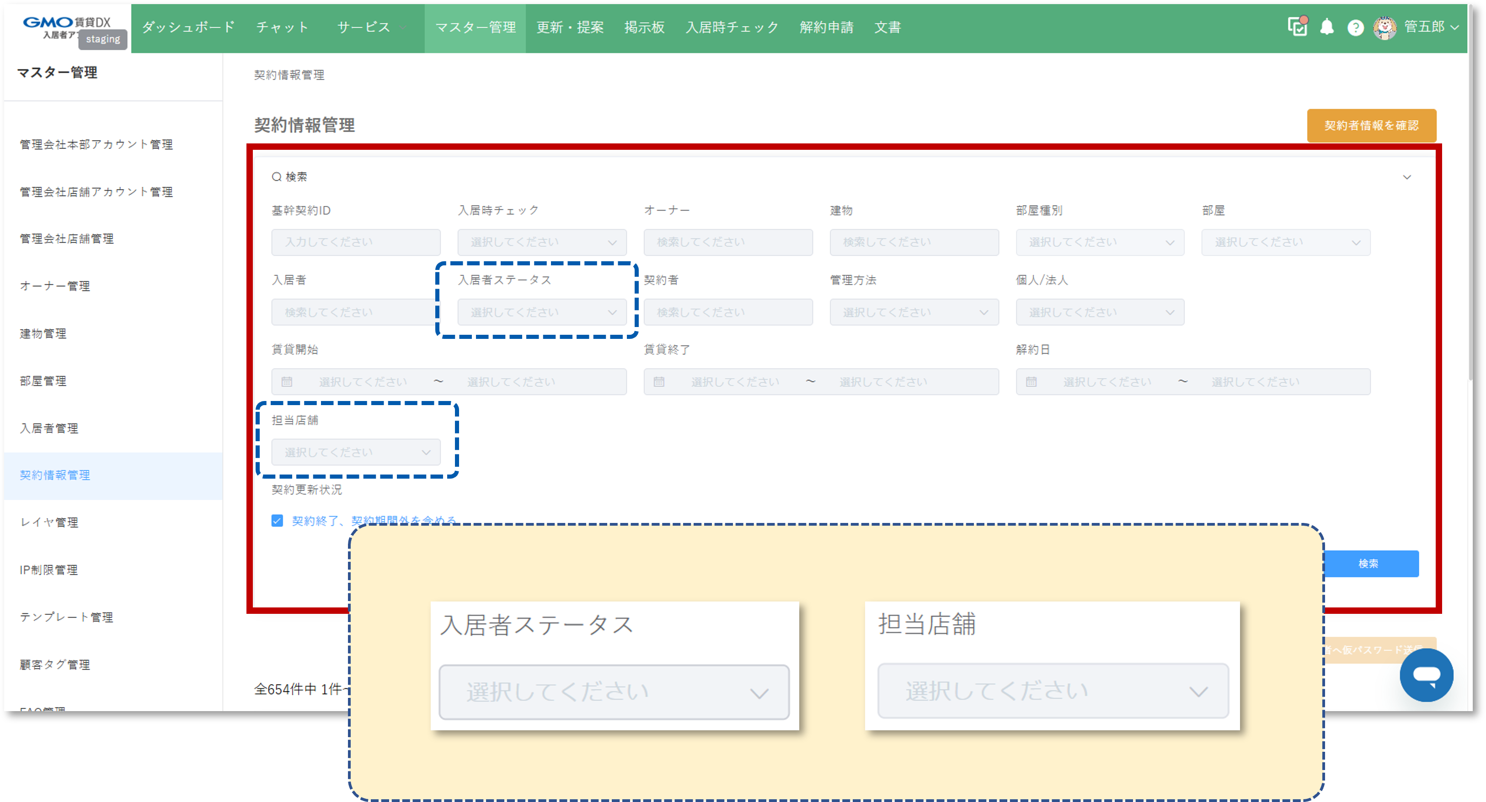Collapse the 検索 filter section
This screenshot has height=802, width=1486.
pyautogui.click(x=1407, y=177)
